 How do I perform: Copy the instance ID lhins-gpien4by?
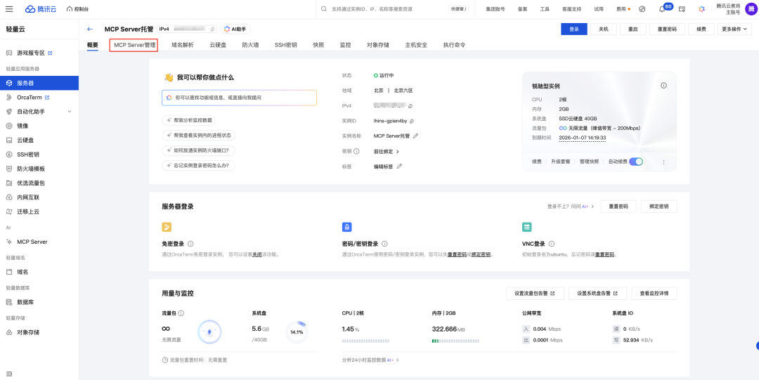412,121
